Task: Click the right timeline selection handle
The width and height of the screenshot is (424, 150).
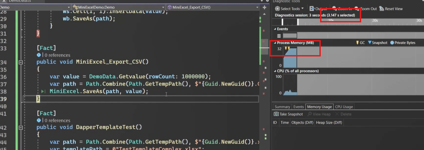Action: pos(298,22)
